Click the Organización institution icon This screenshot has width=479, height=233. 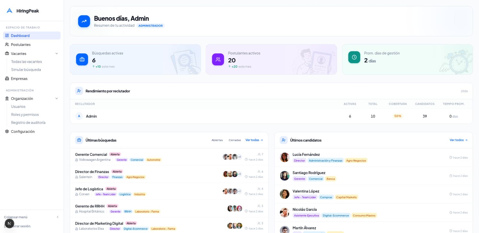tap(7, 98)
